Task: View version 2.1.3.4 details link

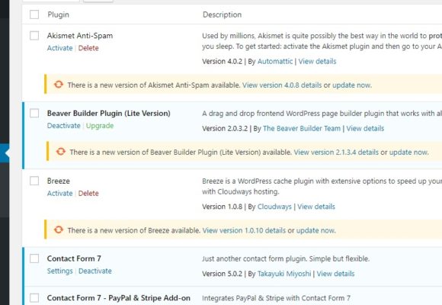Action: (x=336, y=152)
